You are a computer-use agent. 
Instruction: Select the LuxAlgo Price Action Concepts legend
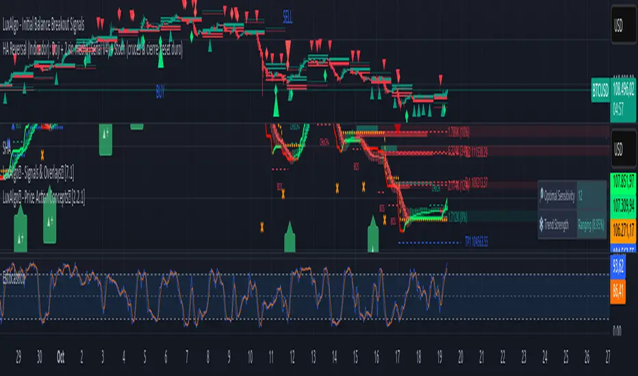click(x=44, y=198)
